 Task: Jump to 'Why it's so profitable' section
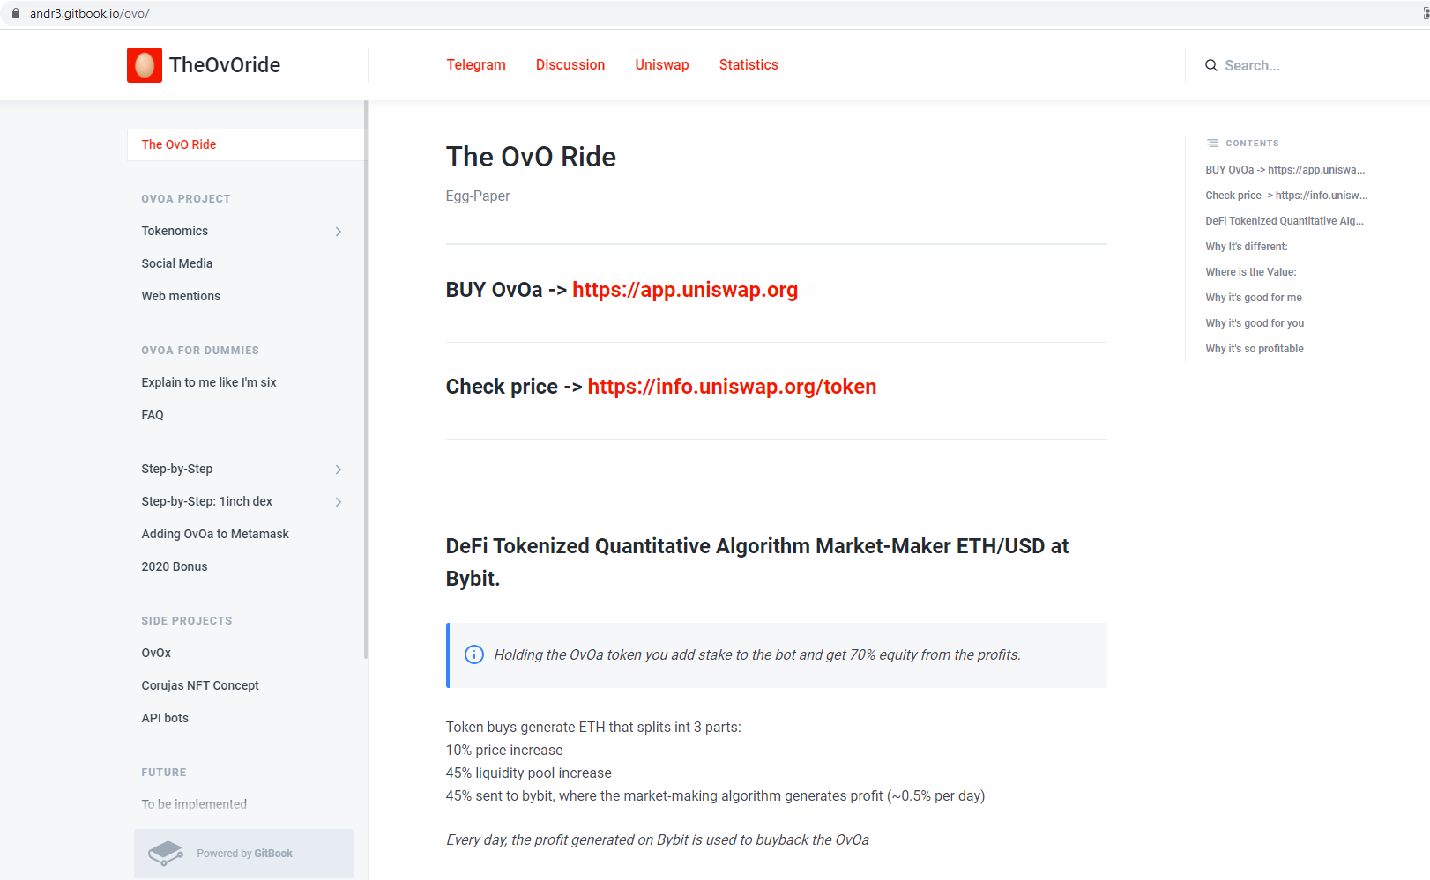pyautogui.click(x=1255, y=349)
